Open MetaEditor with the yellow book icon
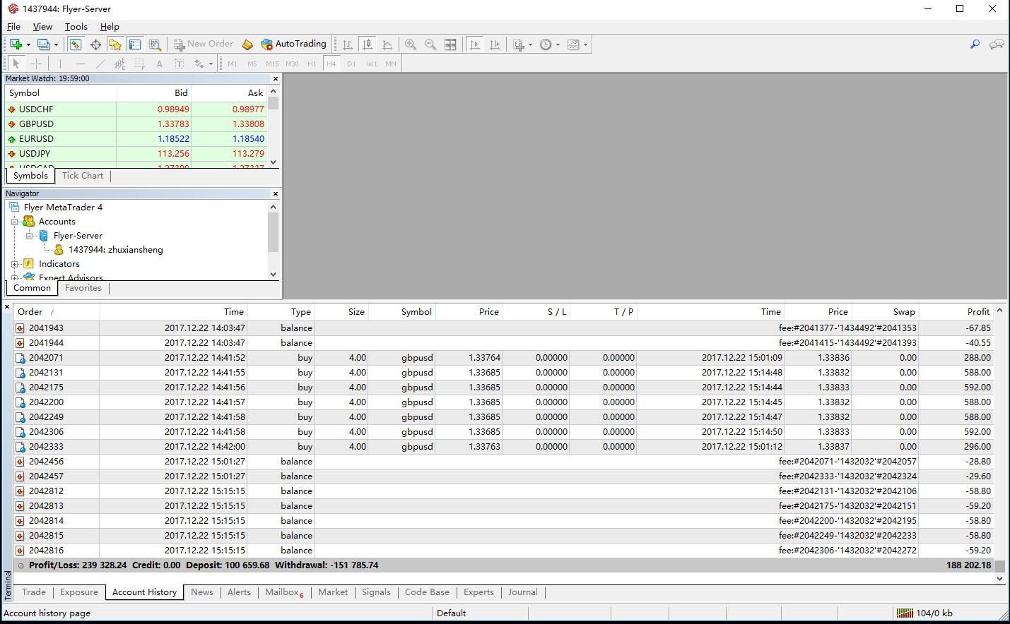This screenshot has height=624, width=1010. [247, 44]
